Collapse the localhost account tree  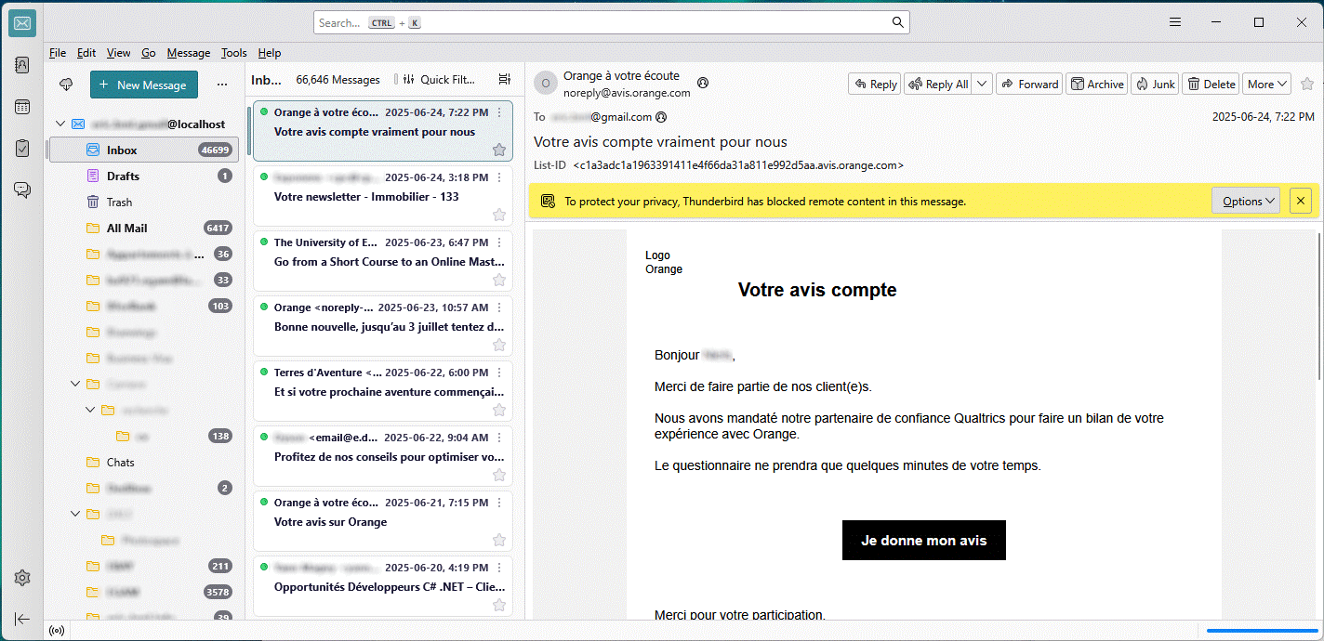click(x=60, y=124)
